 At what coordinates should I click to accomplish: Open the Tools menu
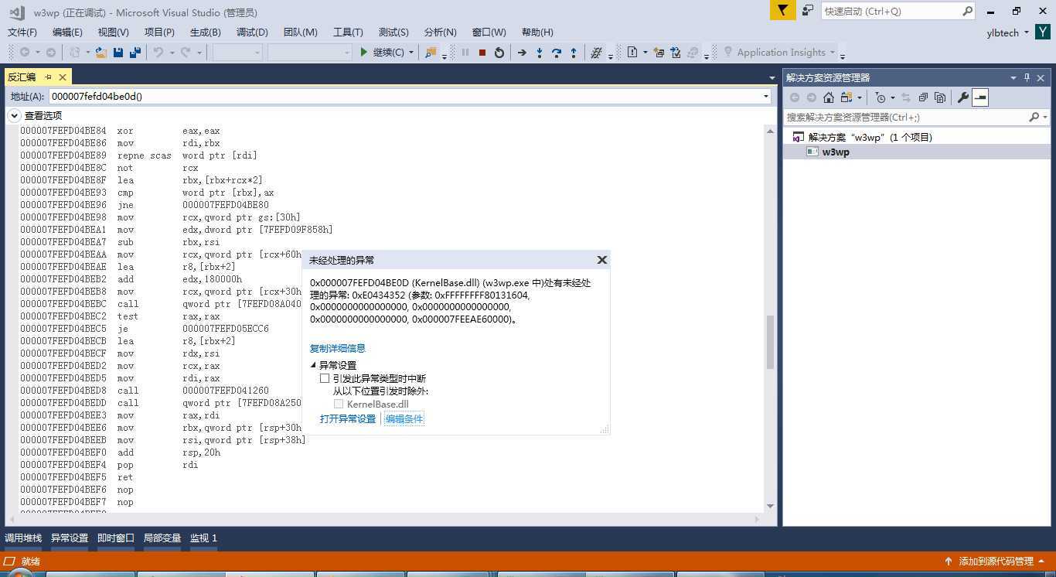(x=348, y=32)
